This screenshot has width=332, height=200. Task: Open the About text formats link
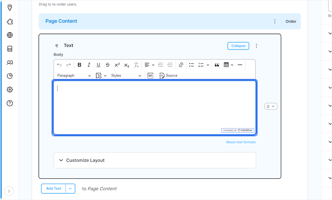click(x=241, y=142)
